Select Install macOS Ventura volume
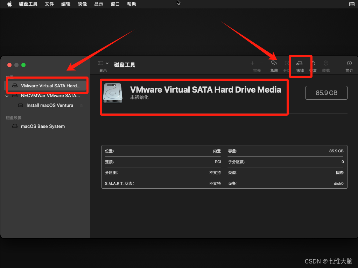 (x=45, y=105)
